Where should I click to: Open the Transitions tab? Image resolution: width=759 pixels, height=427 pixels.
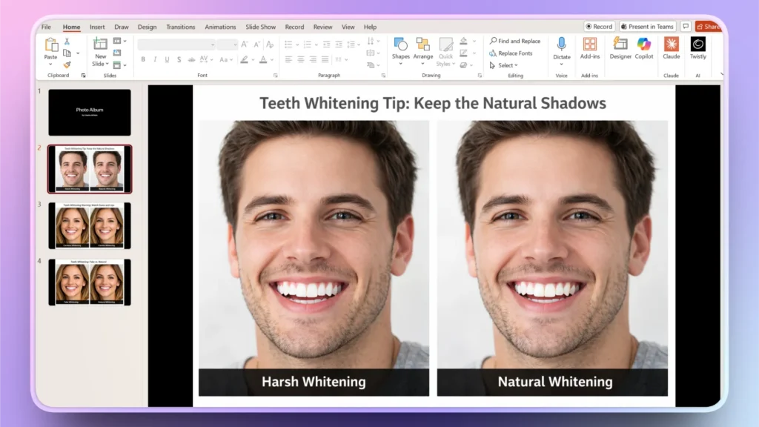pos(181,27)
